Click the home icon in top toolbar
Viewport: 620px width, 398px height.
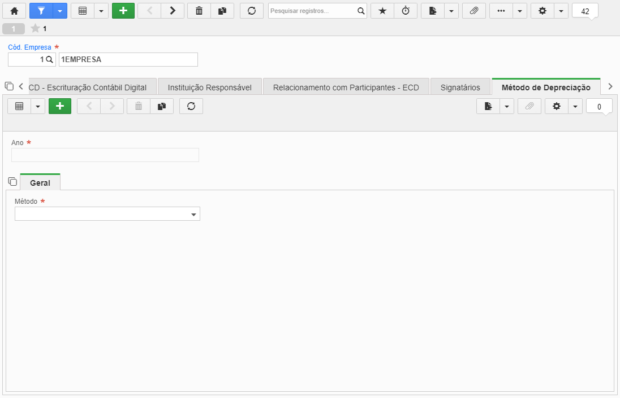coord(14,11)
